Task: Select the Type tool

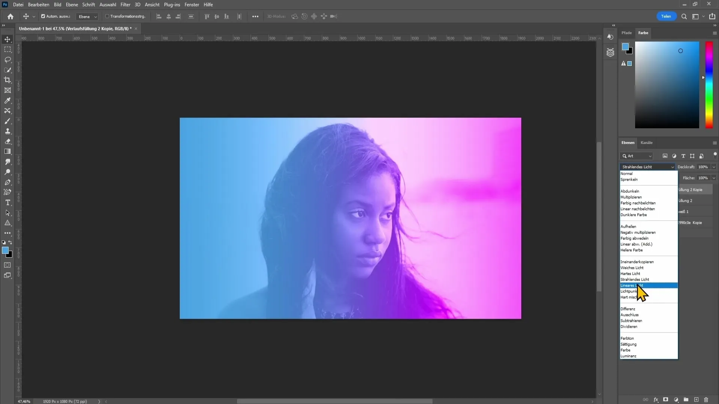Action: pyautogui.click(x=7, y=202)
